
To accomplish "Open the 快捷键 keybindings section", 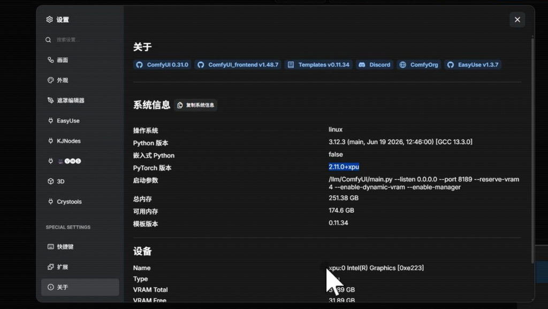I will (80, 247).
